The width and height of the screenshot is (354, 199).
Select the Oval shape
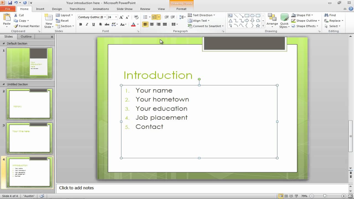click(x=252, y=16)
